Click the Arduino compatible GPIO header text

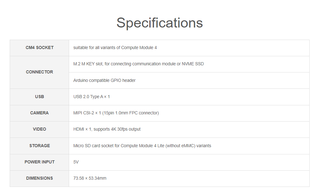[x=104, y=80]
